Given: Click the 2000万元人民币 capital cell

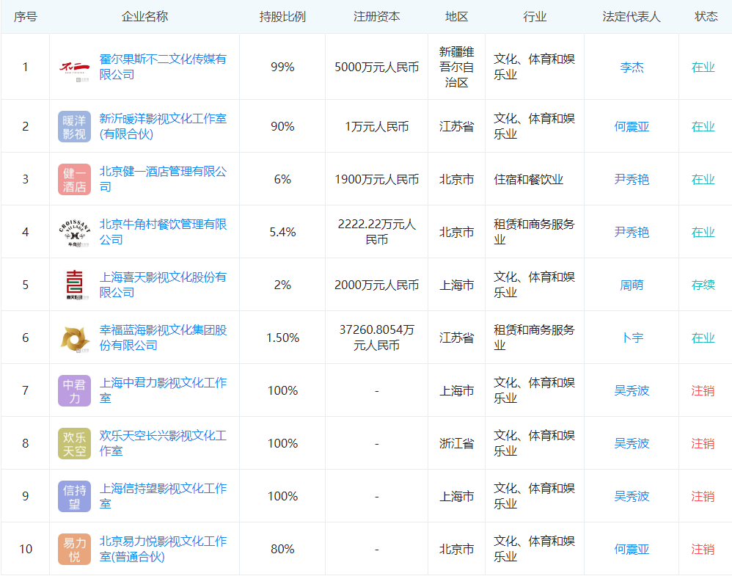Looking at the screenshot, I should 377,285.
